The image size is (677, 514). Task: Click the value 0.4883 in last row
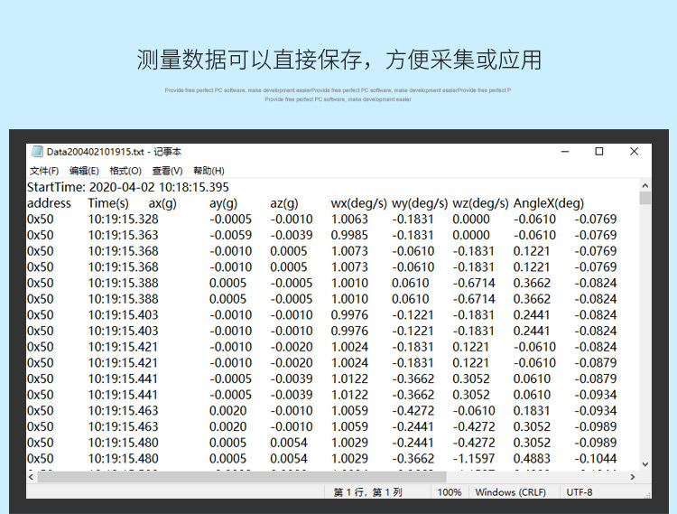coord(532,458)
